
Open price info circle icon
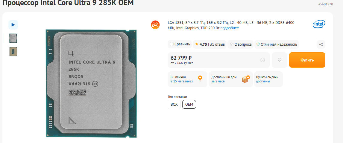coord(263,60)
